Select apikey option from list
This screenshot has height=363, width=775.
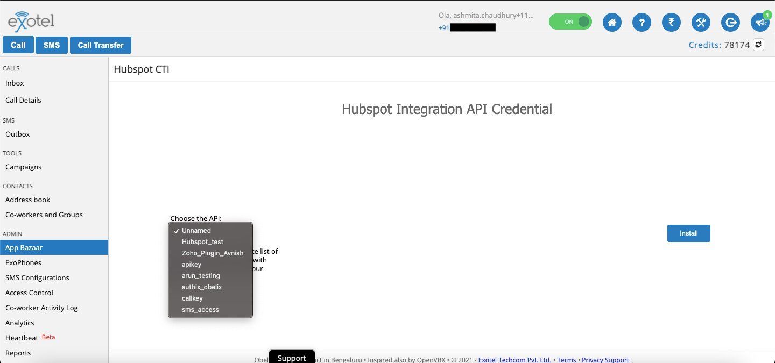coord(210,265)
